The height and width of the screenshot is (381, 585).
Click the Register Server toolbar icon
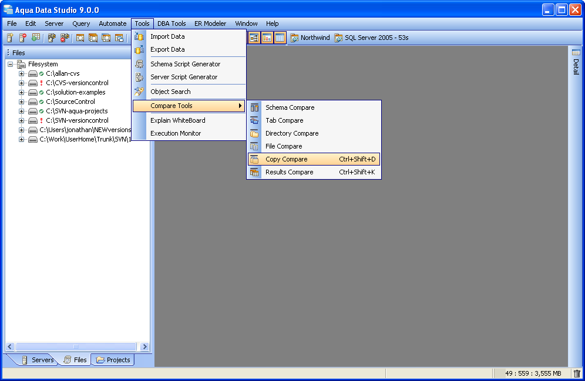[10, 38]
